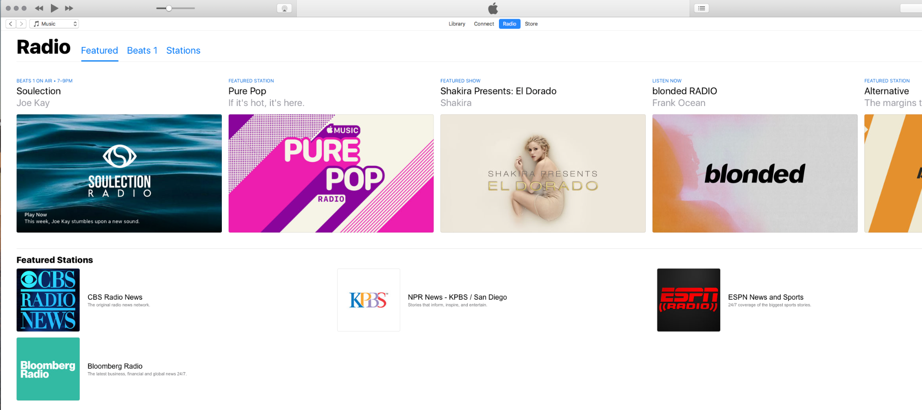Image resolution: width=922 pixels, height=410 pixels.
Task: Go to the Store section
Action: (531, 24)
